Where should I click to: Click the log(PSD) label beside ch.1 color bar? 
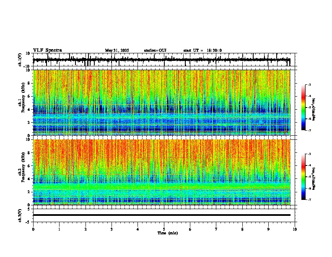[314, 110]
